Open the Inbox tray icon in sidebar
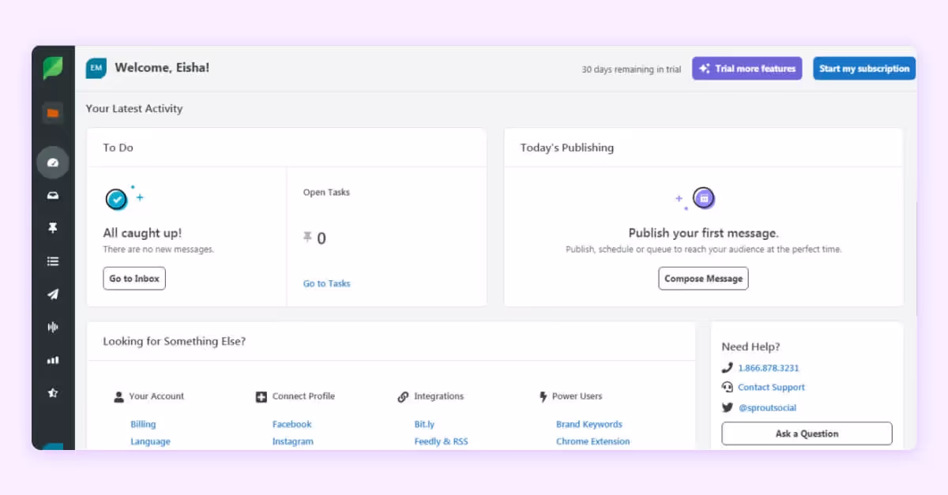 click(52, 195)
